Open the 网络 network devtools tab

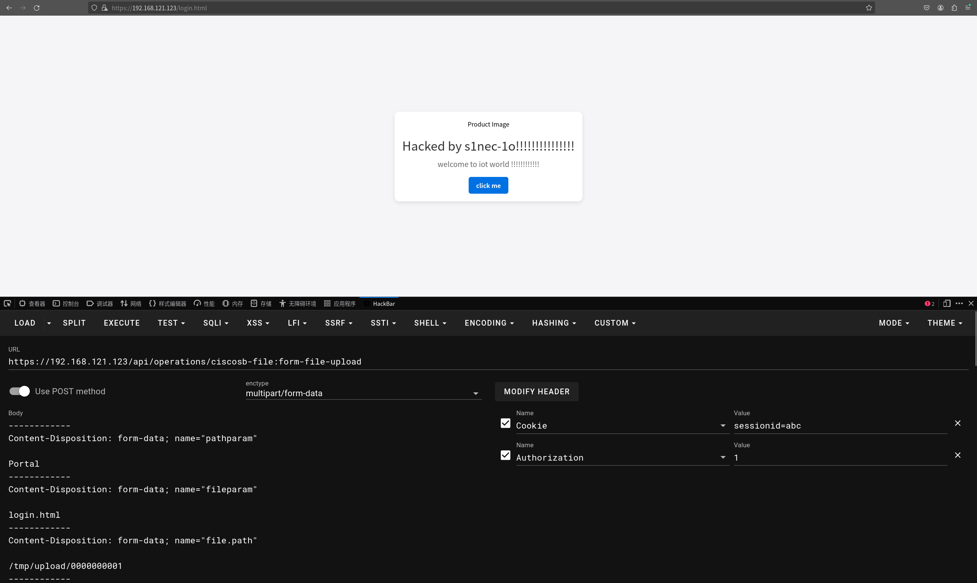[131, 304]
